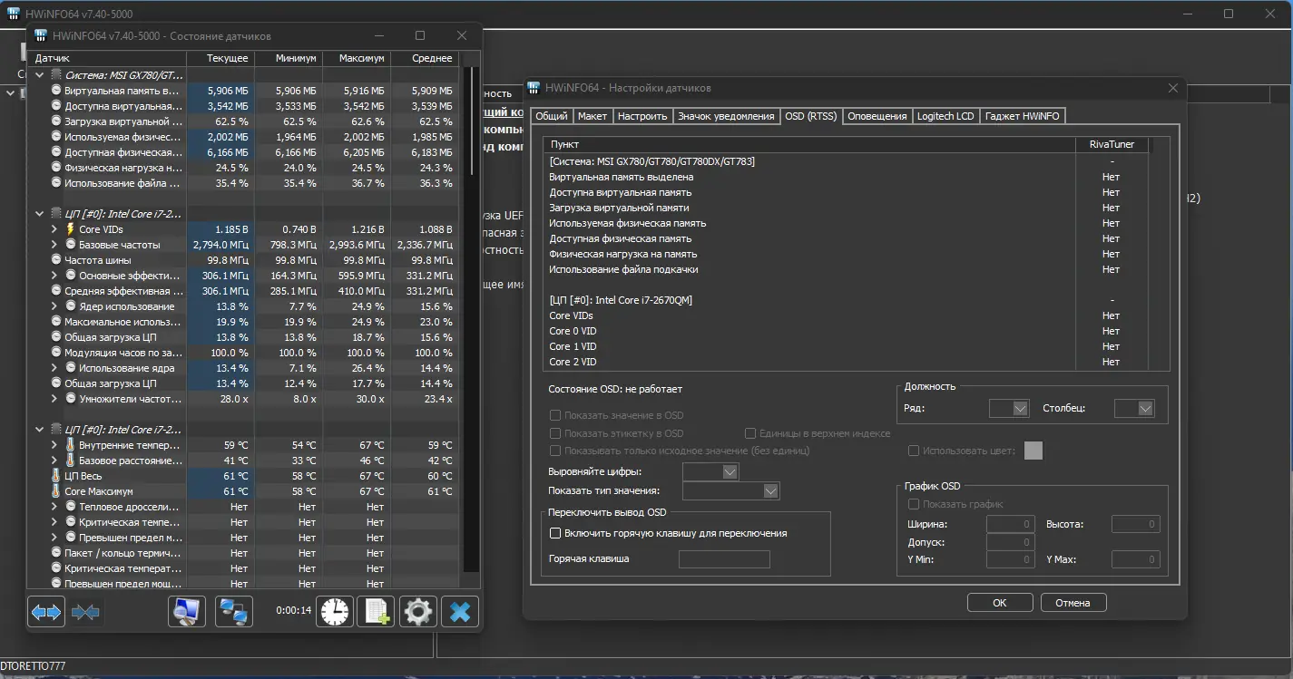Click the gray OSD color swatch
This screenshot has height=679, width=1293.
[x=1033, y=451]
